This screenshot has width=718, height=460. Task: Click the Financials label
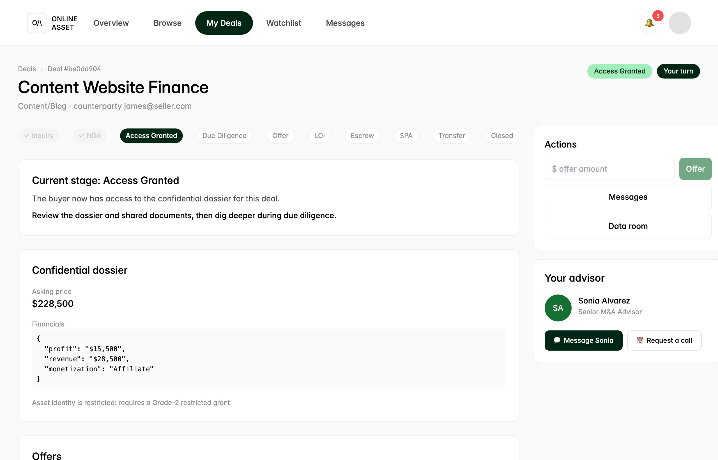tap(48, 324)
